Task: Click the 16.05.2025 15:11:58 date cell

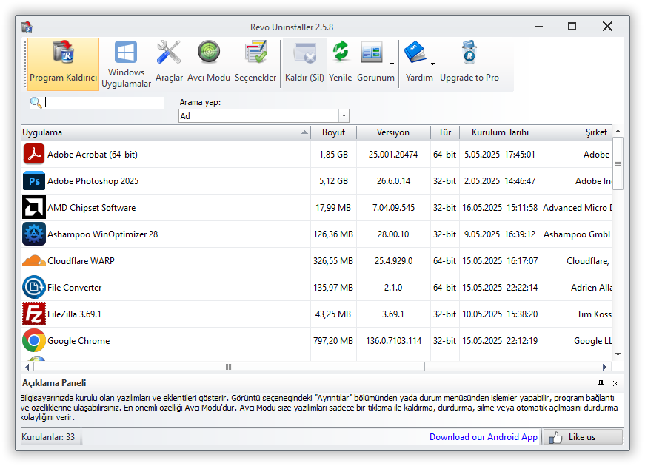Action: pyautogui.click(x=500, y=208)
